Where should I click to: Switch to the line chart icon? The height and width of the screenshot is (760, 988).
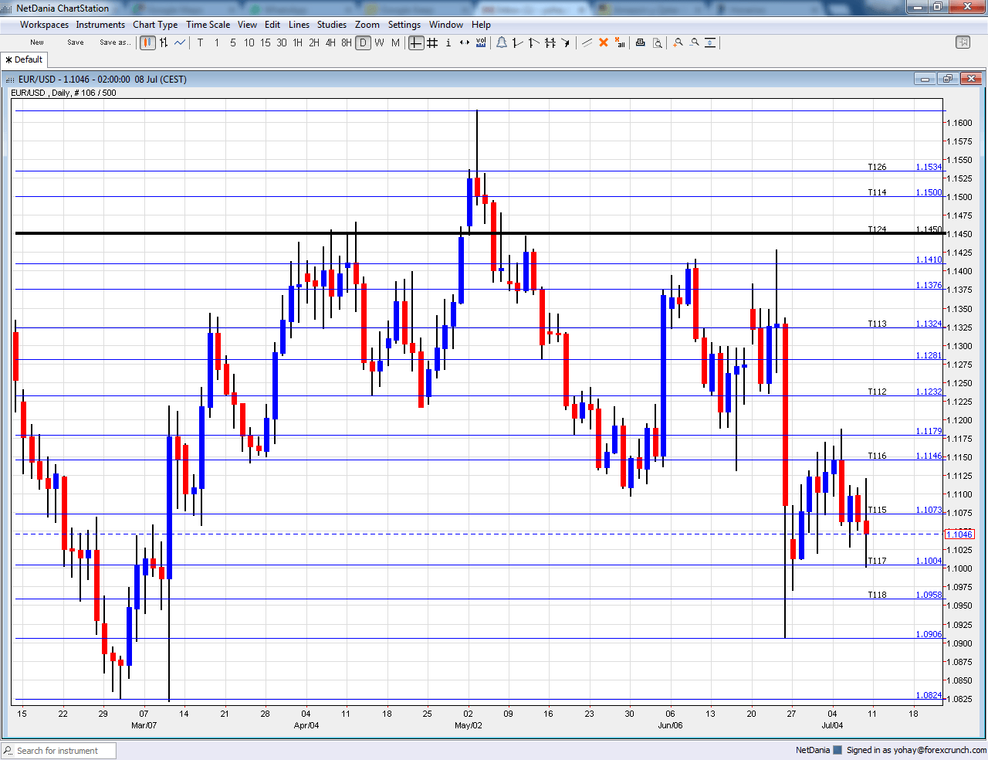179,42
